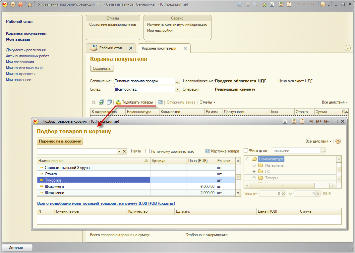Click the printer icon in the main title bar
This screenshot has height=253, width=355.
[x=248, y=4]
